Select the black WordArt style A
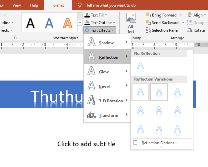The width and height of the screenshot is (208, 167). click(30, 23)
